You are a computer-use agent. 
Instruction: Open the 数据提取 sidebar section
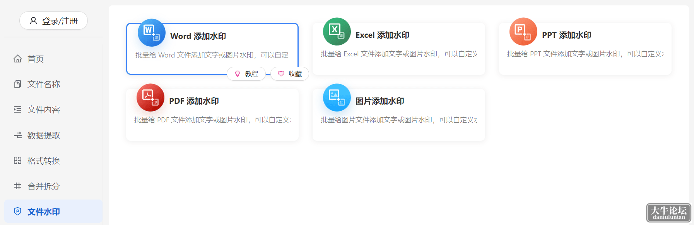(53, 135)
